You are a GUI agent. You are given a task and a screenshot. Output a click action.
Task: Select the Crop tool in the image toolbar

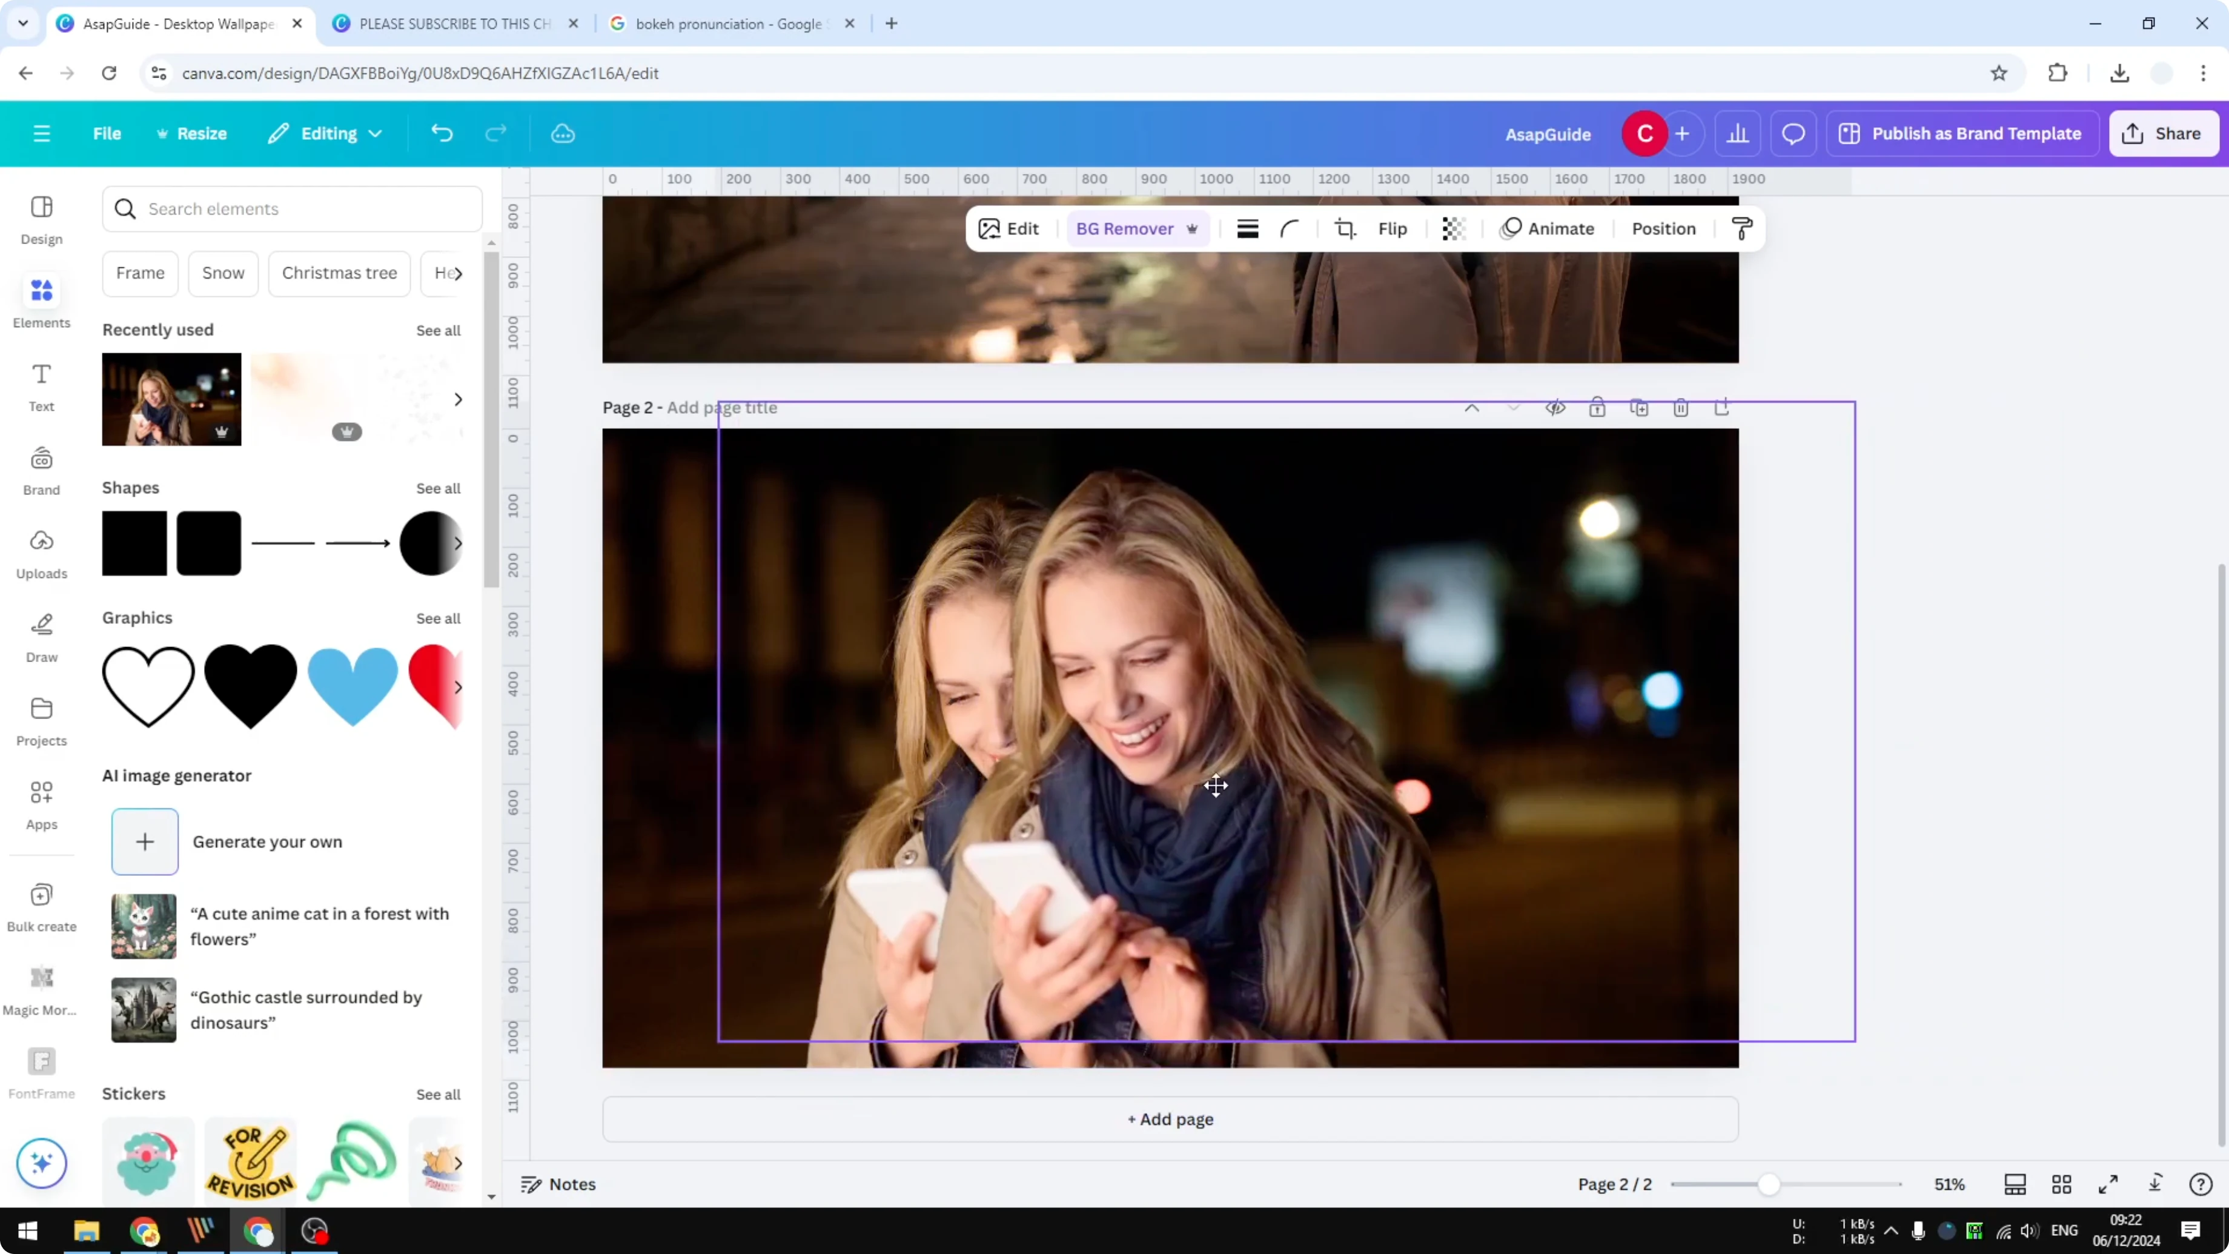(1345, 228)
